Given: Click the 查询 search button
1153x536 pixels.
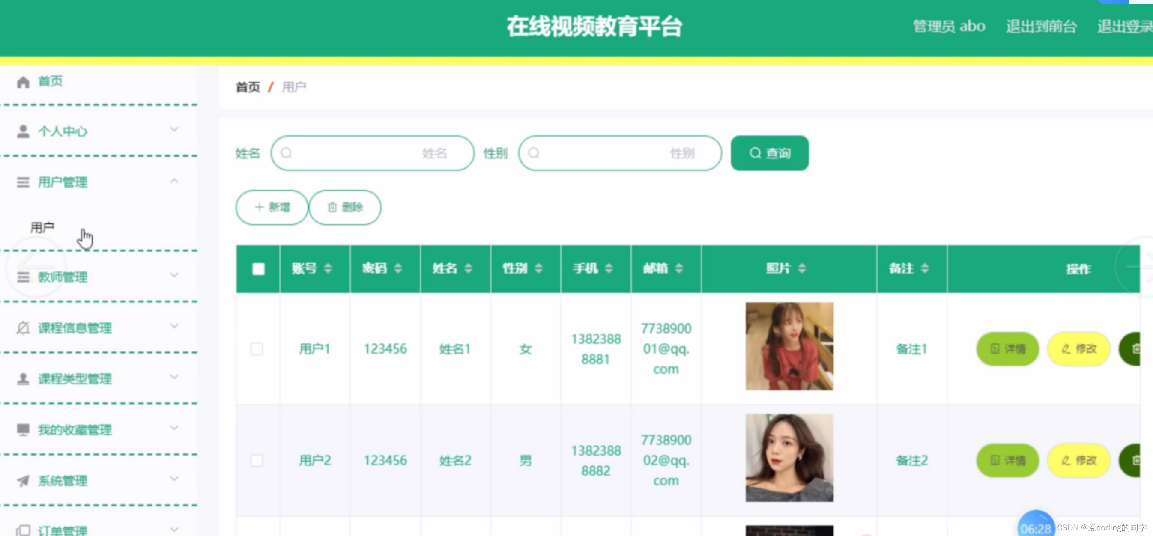Looking at the screenshot, I should pos(769,153).
